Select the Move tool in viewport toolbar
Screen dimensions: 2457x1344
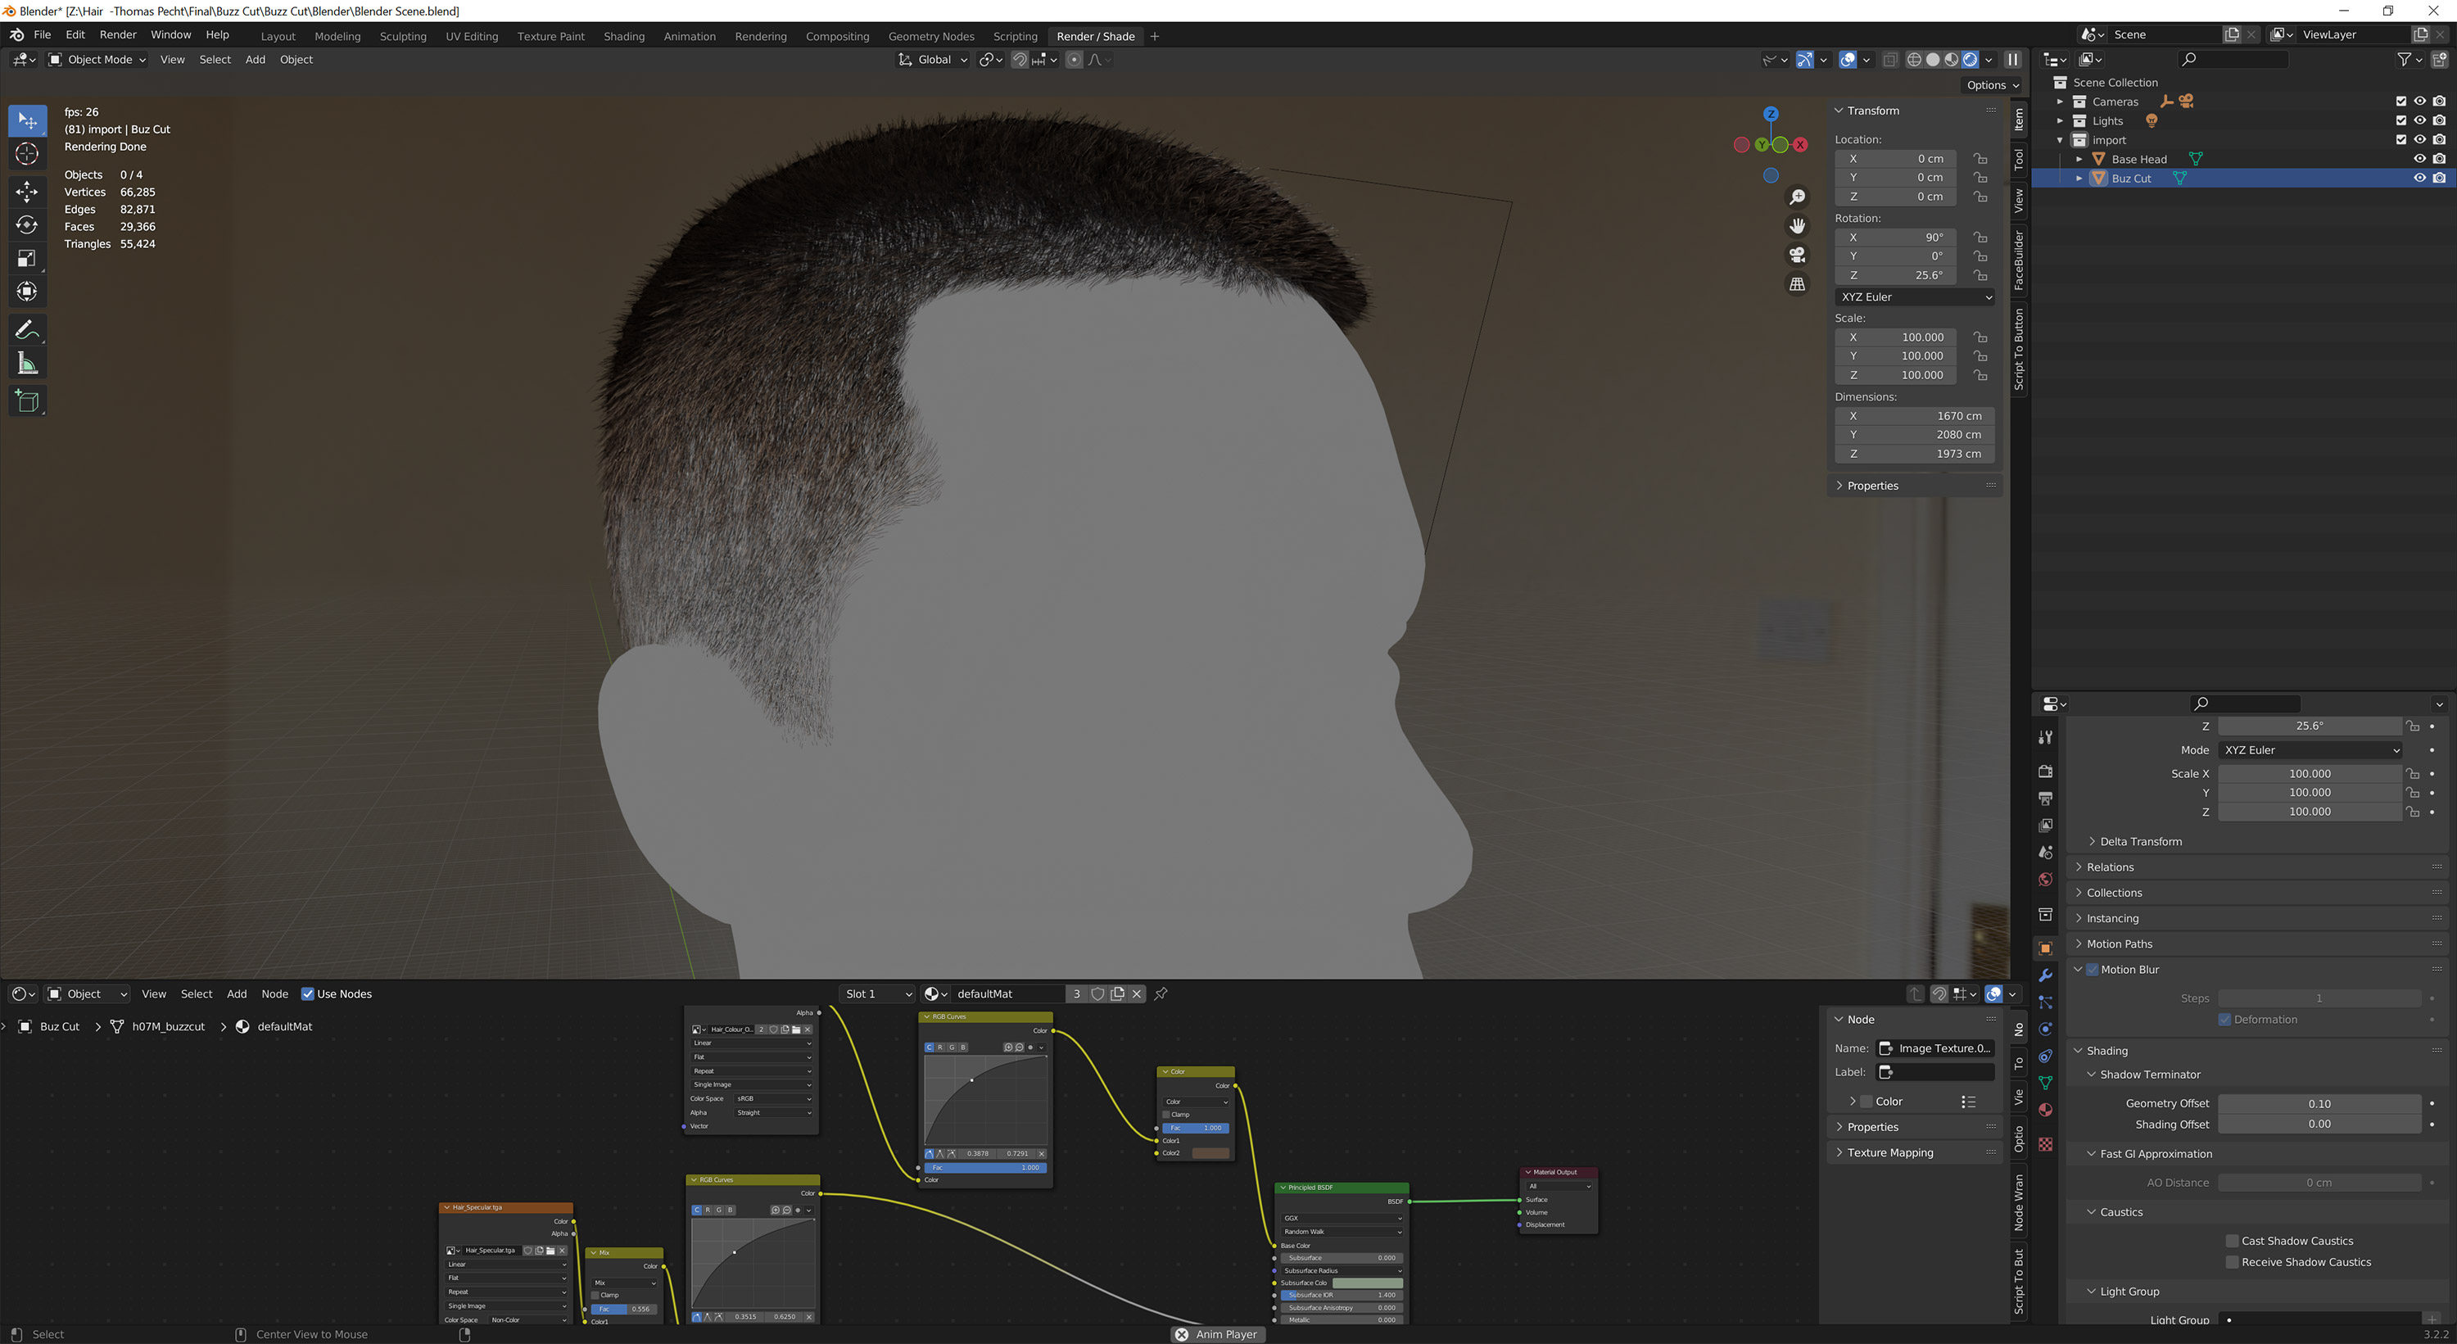pyautogui.click(x=27, y=191)
